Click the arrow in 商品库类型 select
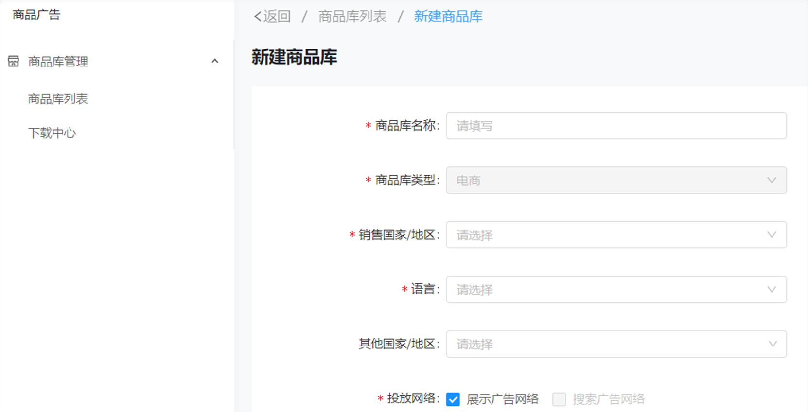Screen dimensions: 808x412 pos(772,181)
